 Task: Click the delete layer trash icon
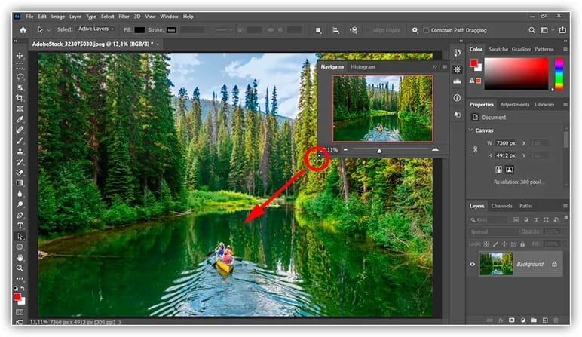pos(556,320)
